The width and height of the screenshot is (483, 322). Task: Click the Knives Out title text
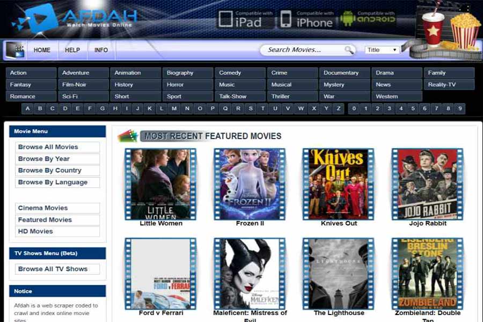(x=339, y=223)
